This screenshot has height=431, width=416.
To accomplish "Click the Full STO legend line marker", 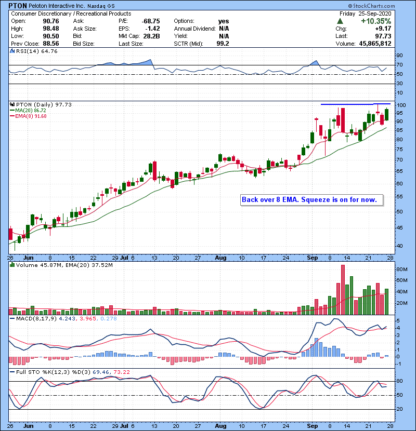I will [12, 372].
